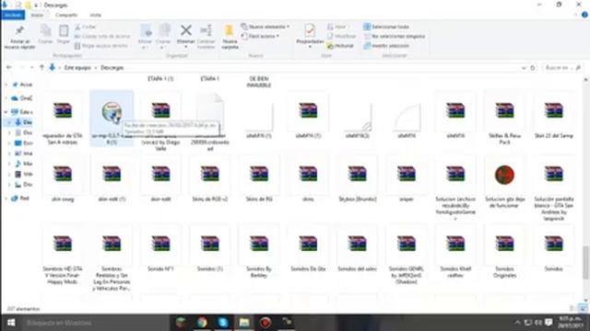The image size is (590, 331).
Task: Open recent locations dropdown beside forward arrow
Action: pyautogui.click(x=32, y=67)
